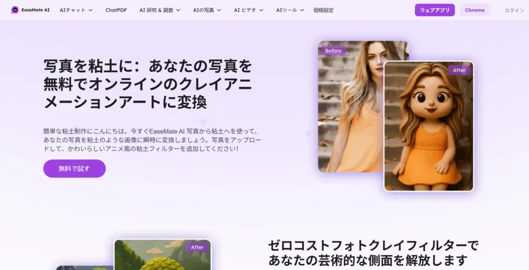Click the ゼロコストフォトクレイフィルター heading

(x=373, y=253)
